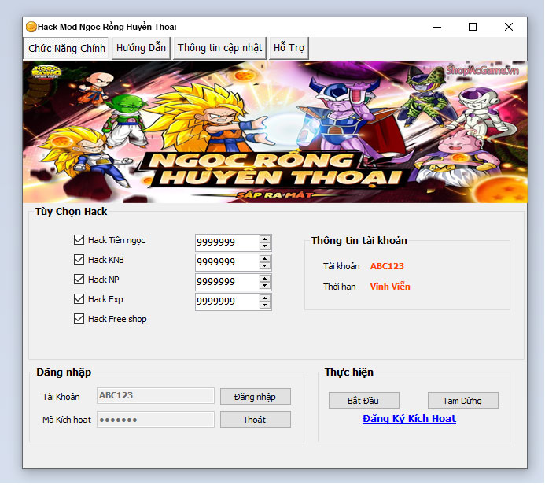This screenshot has width=545, height=485.
Task: Open the Đăng Ký Kích Hoạt link
Action: click(409, 419)
